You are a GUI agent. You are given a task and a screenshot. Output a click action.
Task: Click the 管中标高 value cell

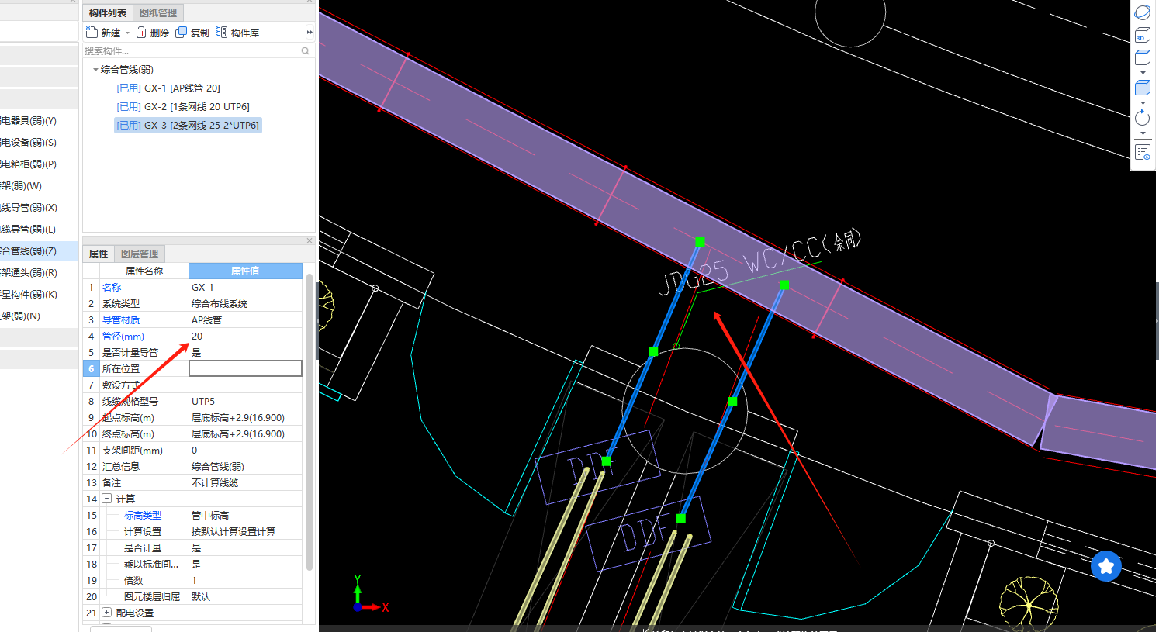pyautogui.click(x=245, y=515)
